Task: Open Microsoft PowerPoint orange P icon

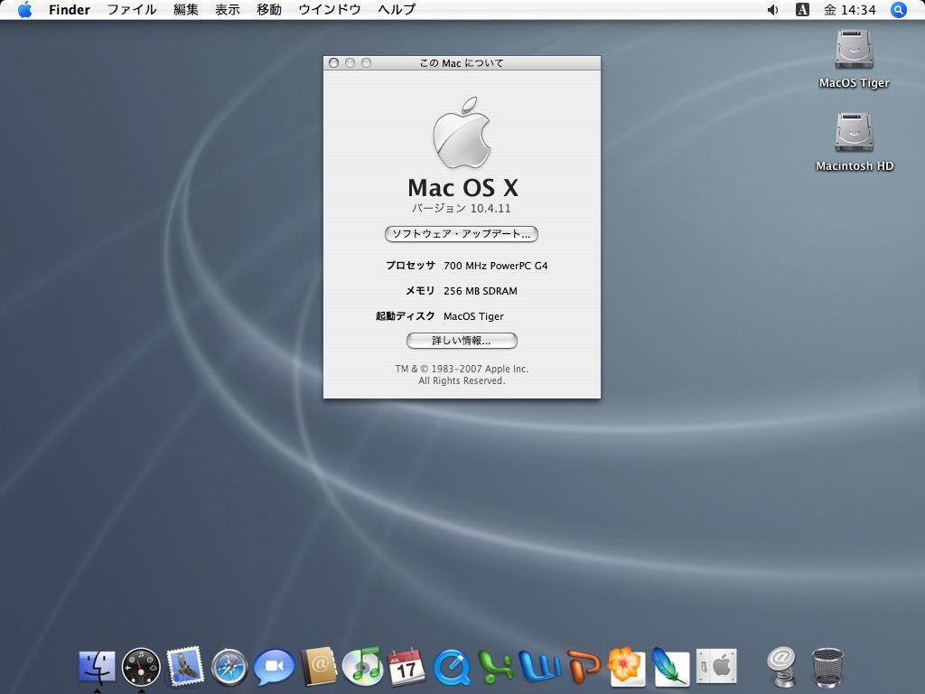Action: pyautogui.click(x=583, y=667)
